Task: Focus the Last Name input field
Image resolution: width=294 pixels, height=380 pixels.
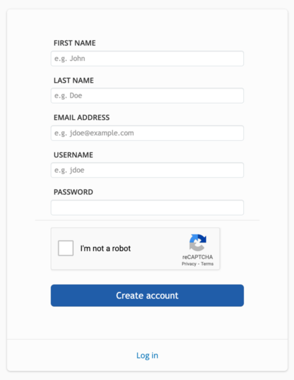Action: [147, 96]
